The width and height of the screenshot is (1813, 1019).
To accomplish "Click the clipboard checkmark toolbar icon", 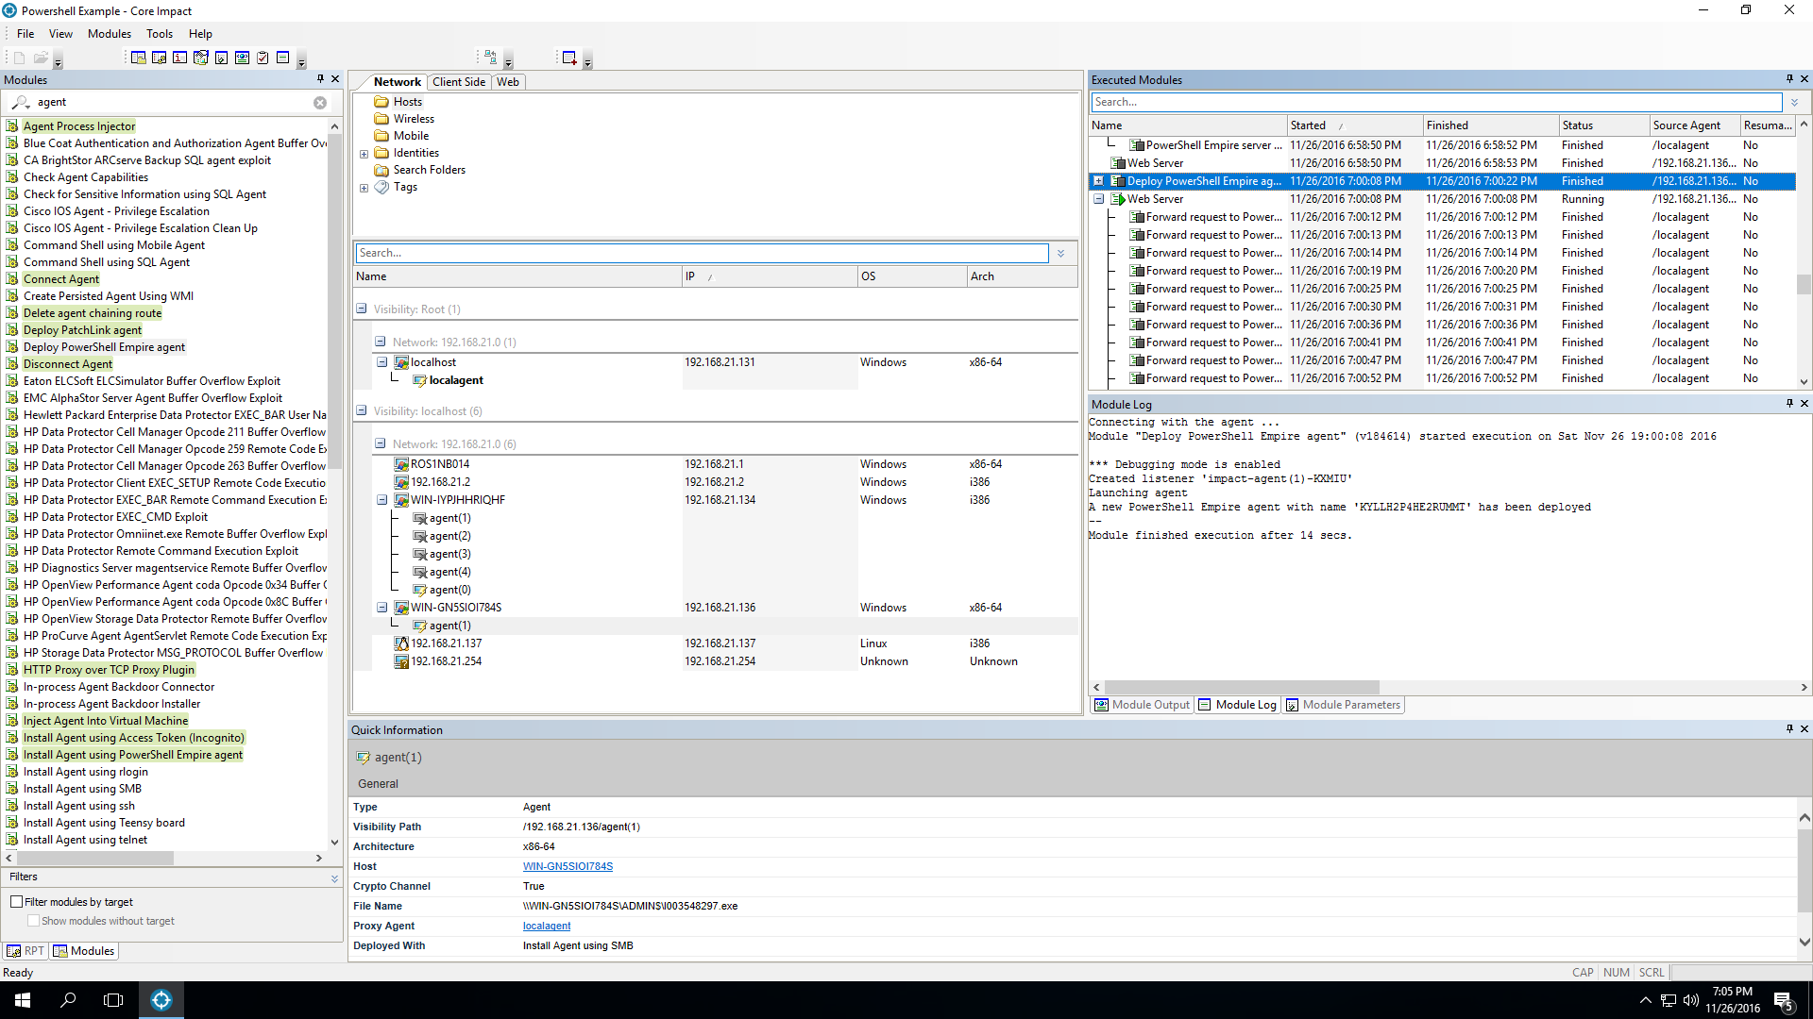I will (263, 58).
